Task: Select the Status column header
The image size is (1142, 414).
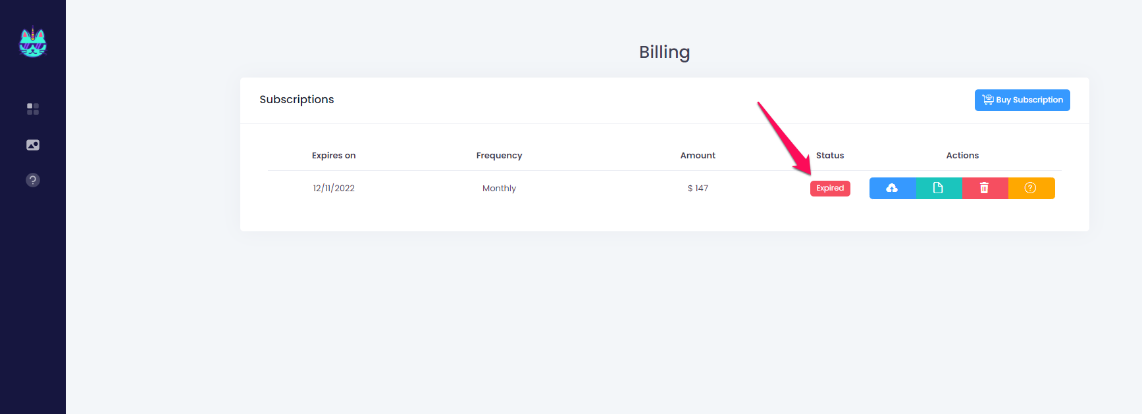Action: point(830,156)
